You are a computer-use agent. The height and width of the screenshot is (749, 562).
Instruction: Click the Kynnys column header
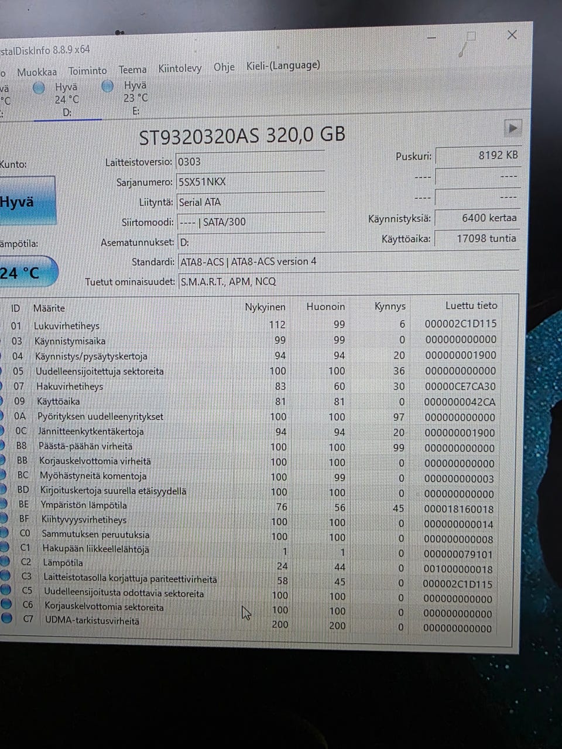tap(390, 306)
